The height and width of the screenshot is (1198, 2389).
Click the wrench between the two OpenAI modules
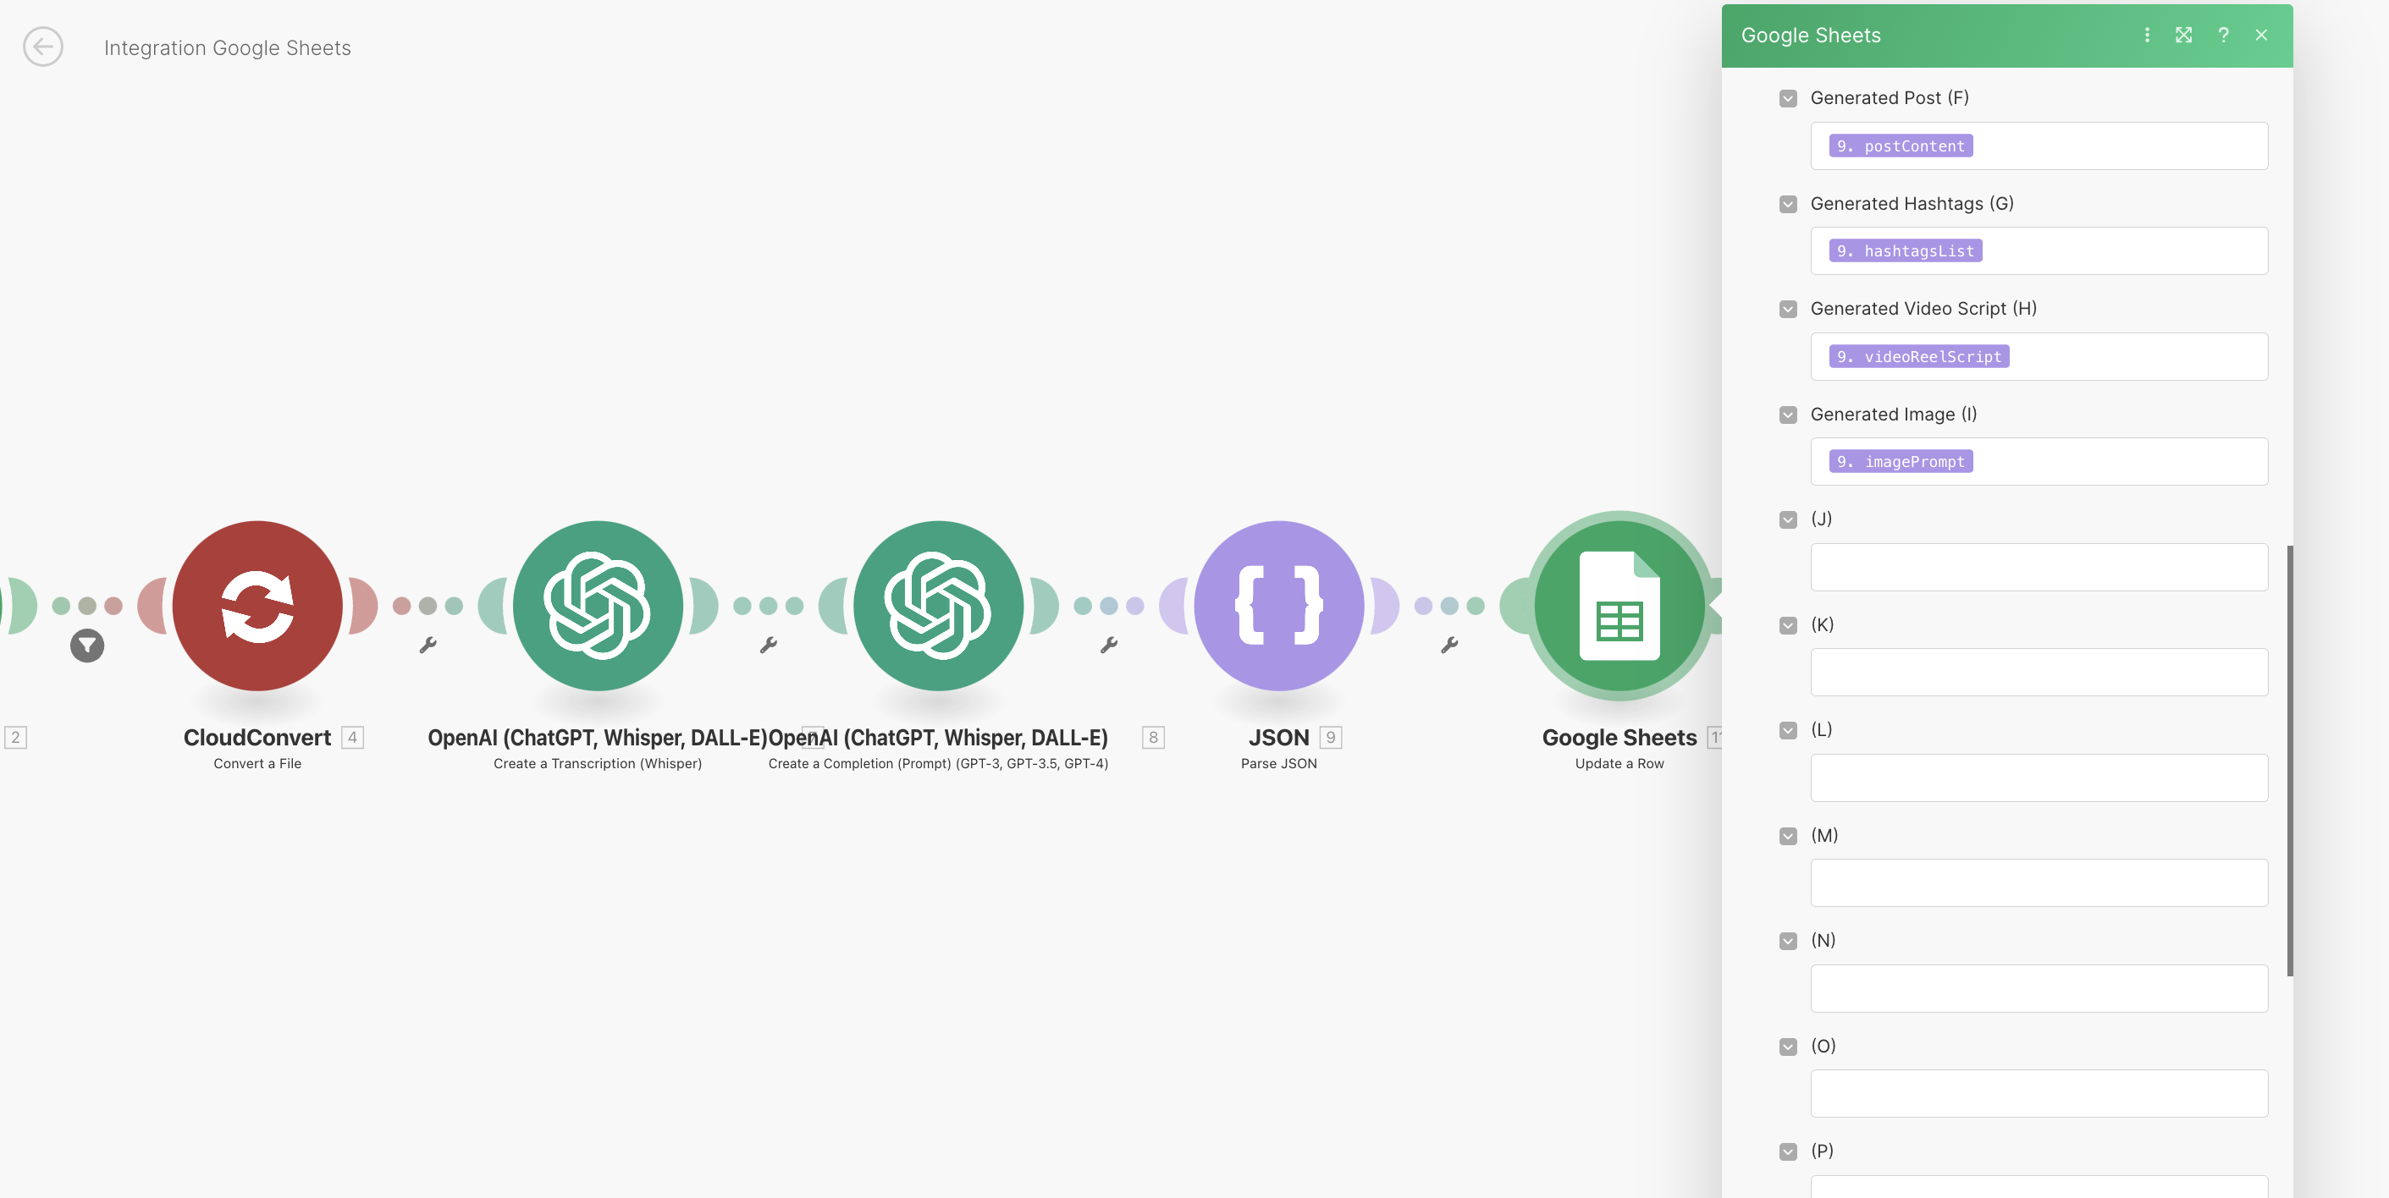click(x=768, y=645)
